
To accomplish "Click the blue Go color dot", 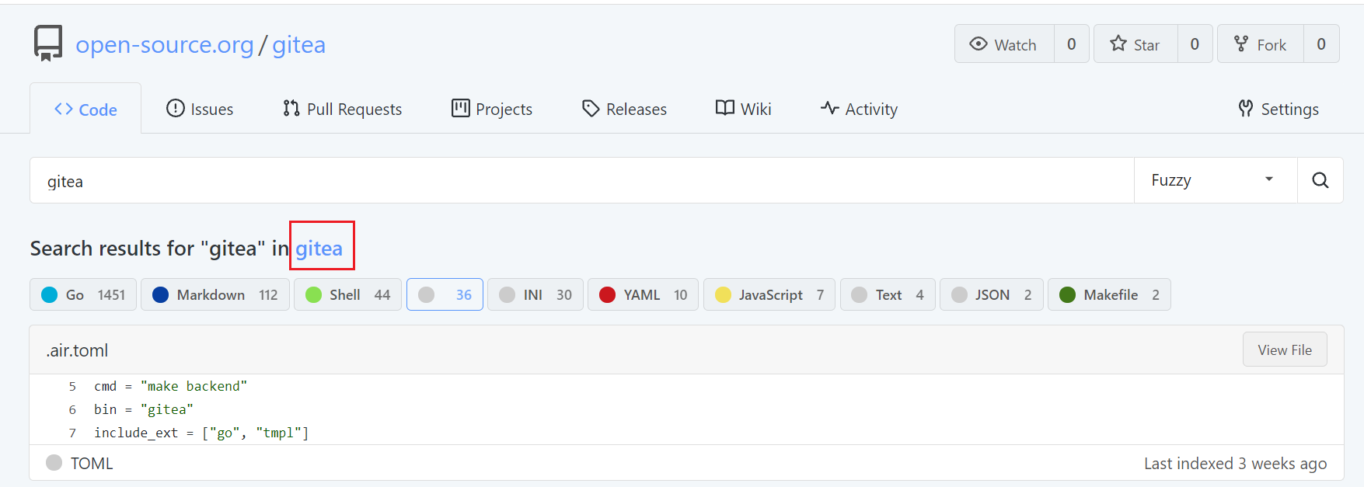I will 49,294.
